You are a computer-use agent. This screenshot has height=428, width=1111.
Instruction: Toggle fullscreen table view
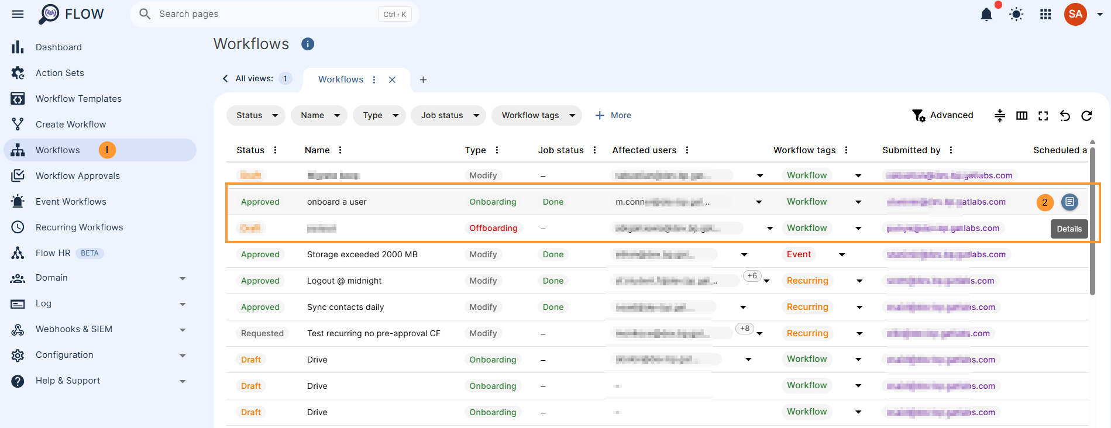[x=1043, y=116]
